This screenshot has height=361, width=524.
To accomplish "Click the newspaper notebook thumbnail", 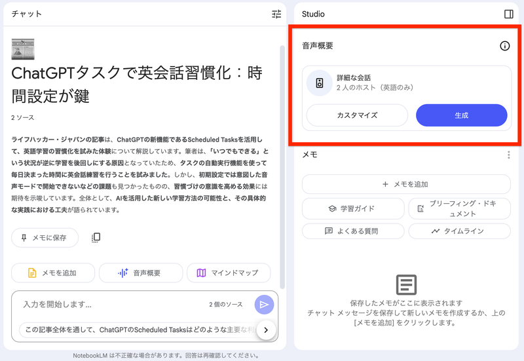I will (x=23, y=49).
